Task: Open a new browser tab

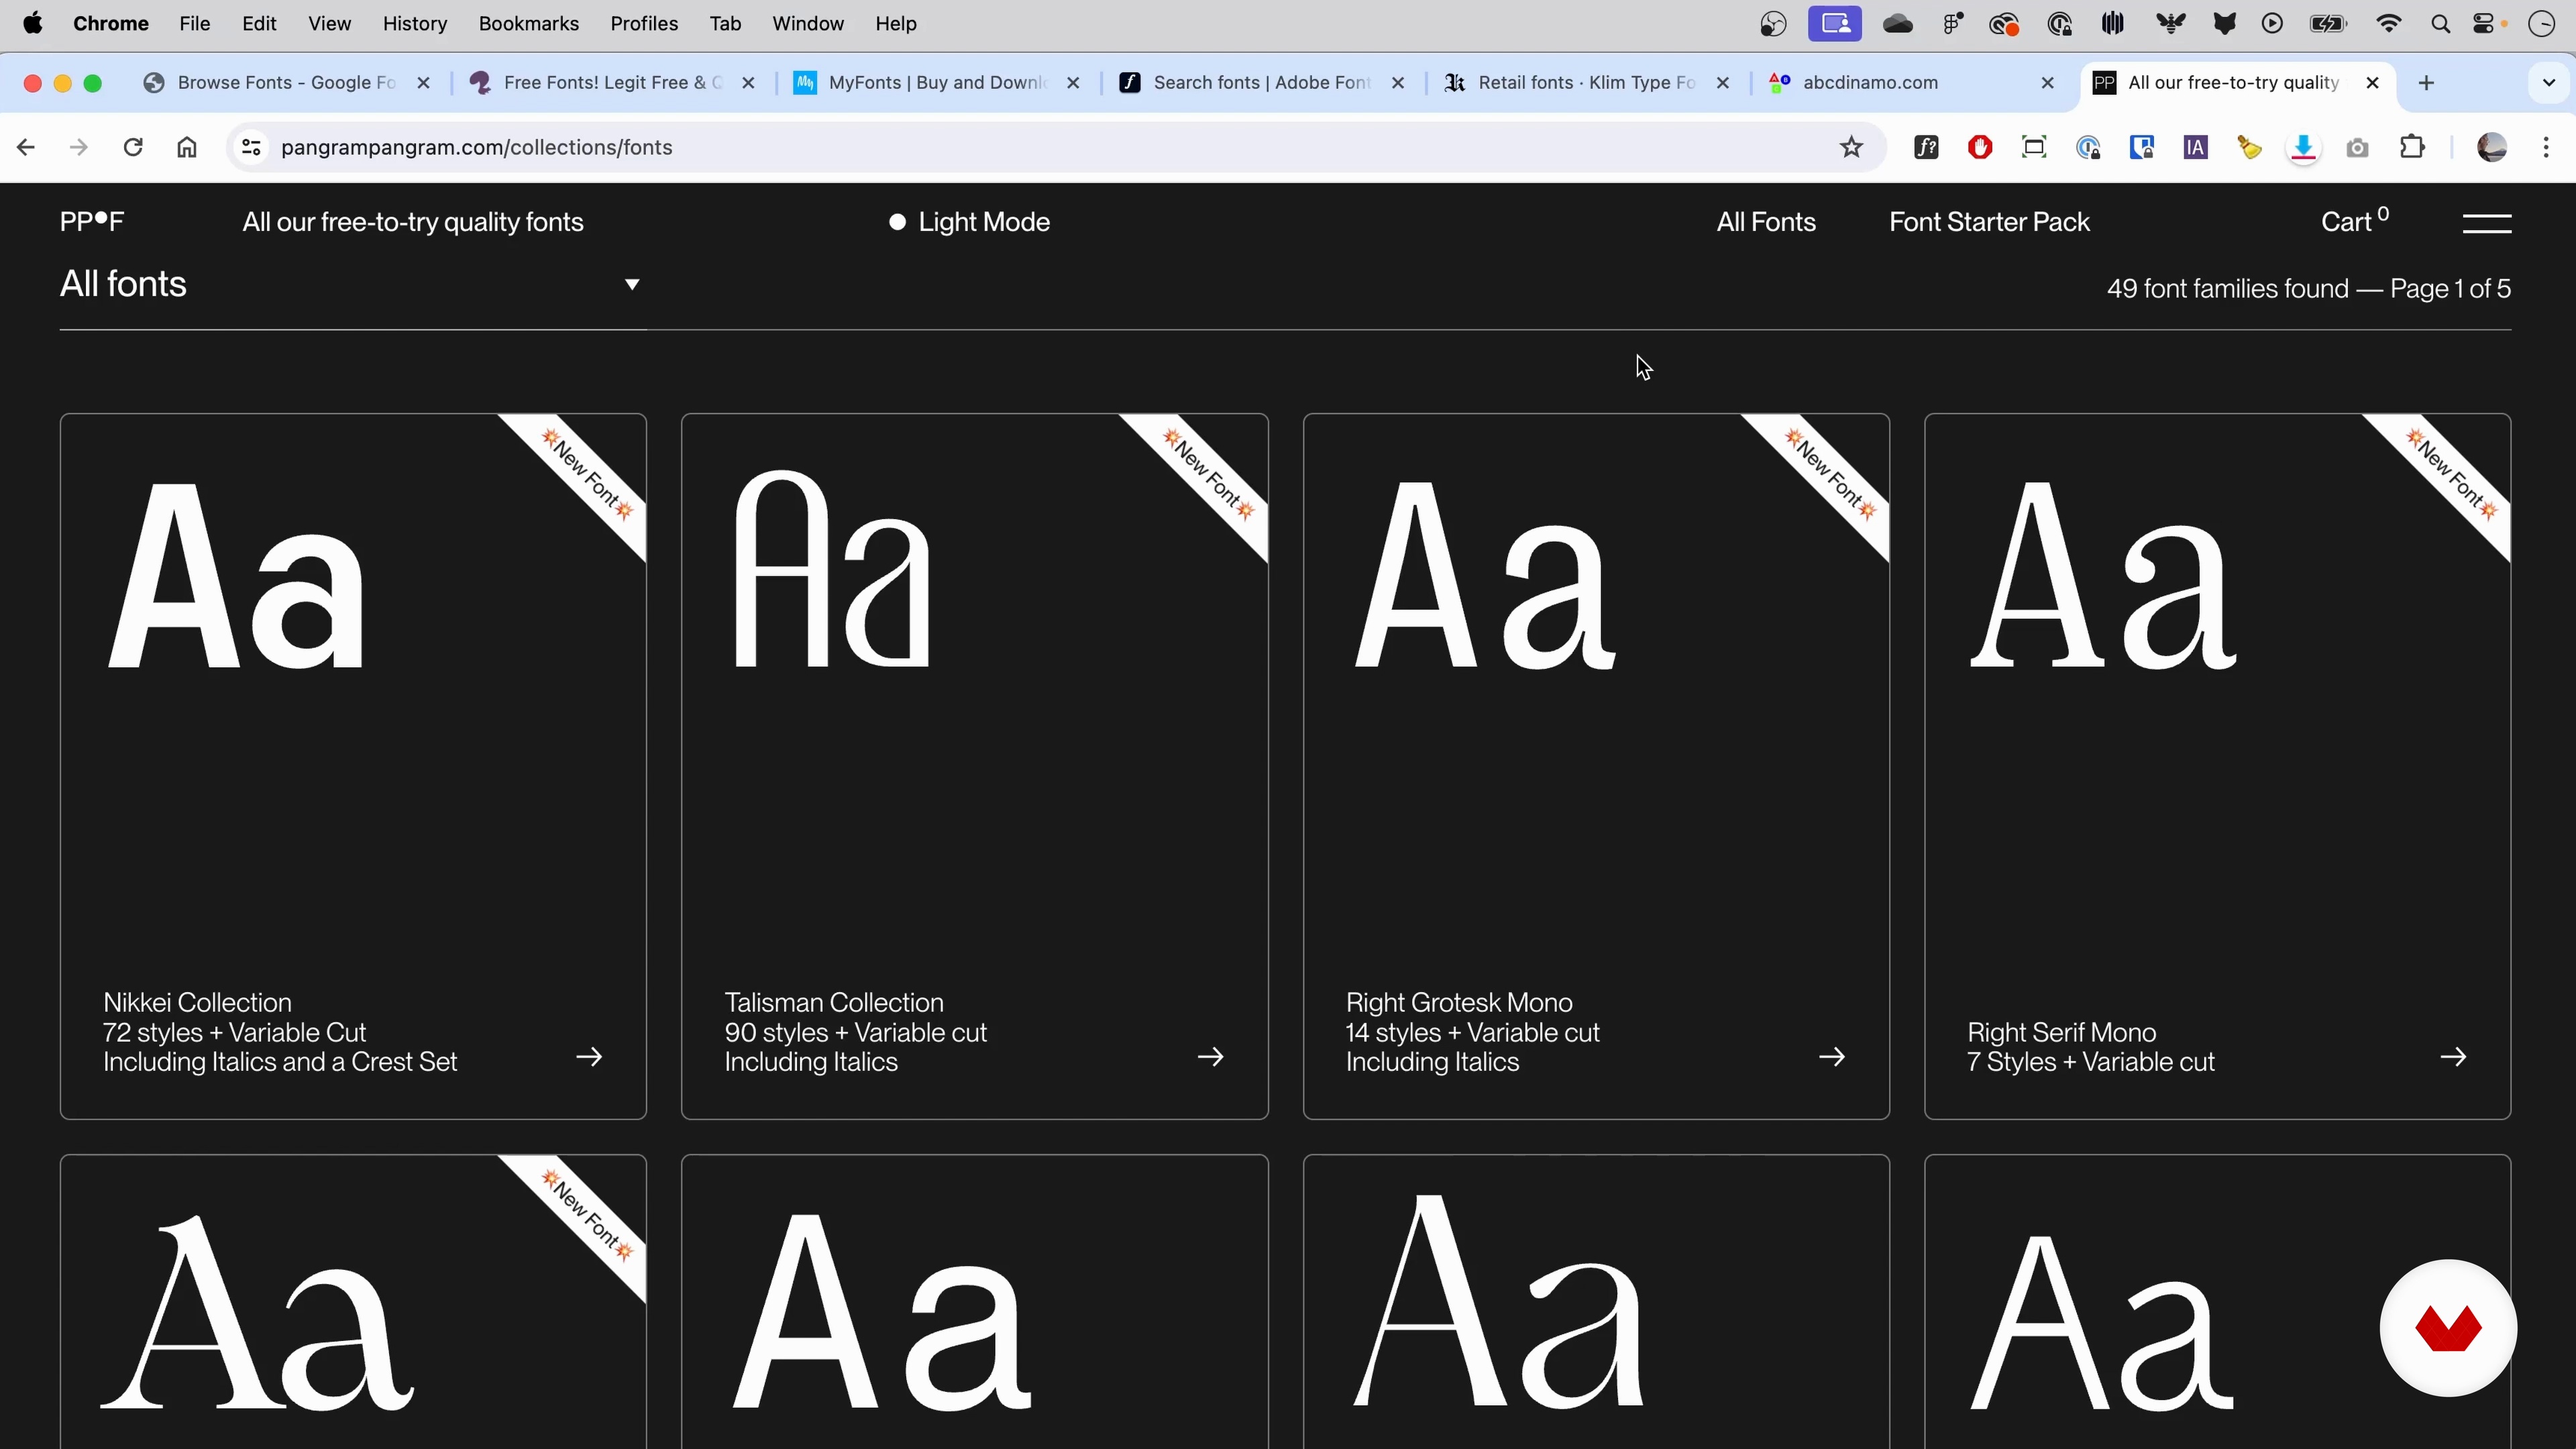Action: (2426, 83)
